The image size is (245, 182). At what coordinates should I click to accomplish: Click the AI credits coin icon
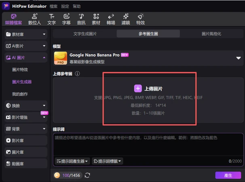tap(57, 175)
